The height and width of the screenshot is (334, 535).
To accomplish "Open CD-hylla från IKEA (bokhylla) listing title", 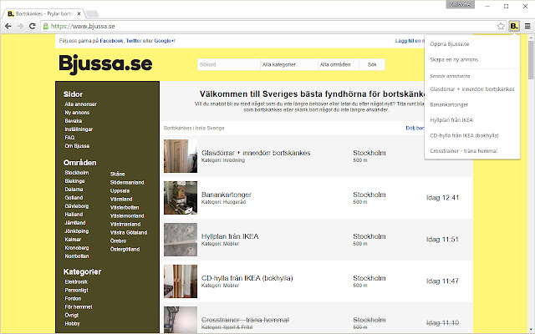I will (x=247, y=278).
